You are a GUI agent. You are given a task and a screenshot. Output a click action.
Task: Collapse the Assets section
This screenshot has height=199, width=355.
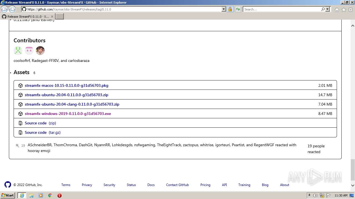[x=21, y=72]
